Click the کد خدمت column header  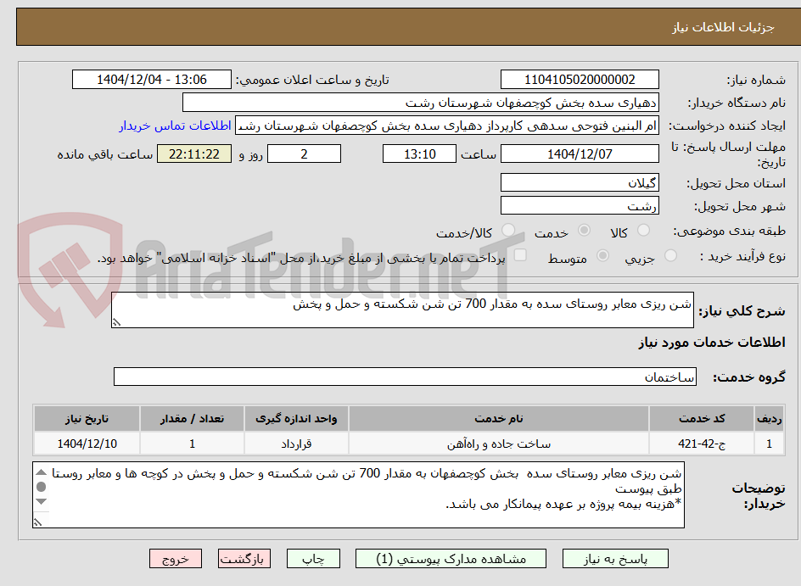pos(702,419)
